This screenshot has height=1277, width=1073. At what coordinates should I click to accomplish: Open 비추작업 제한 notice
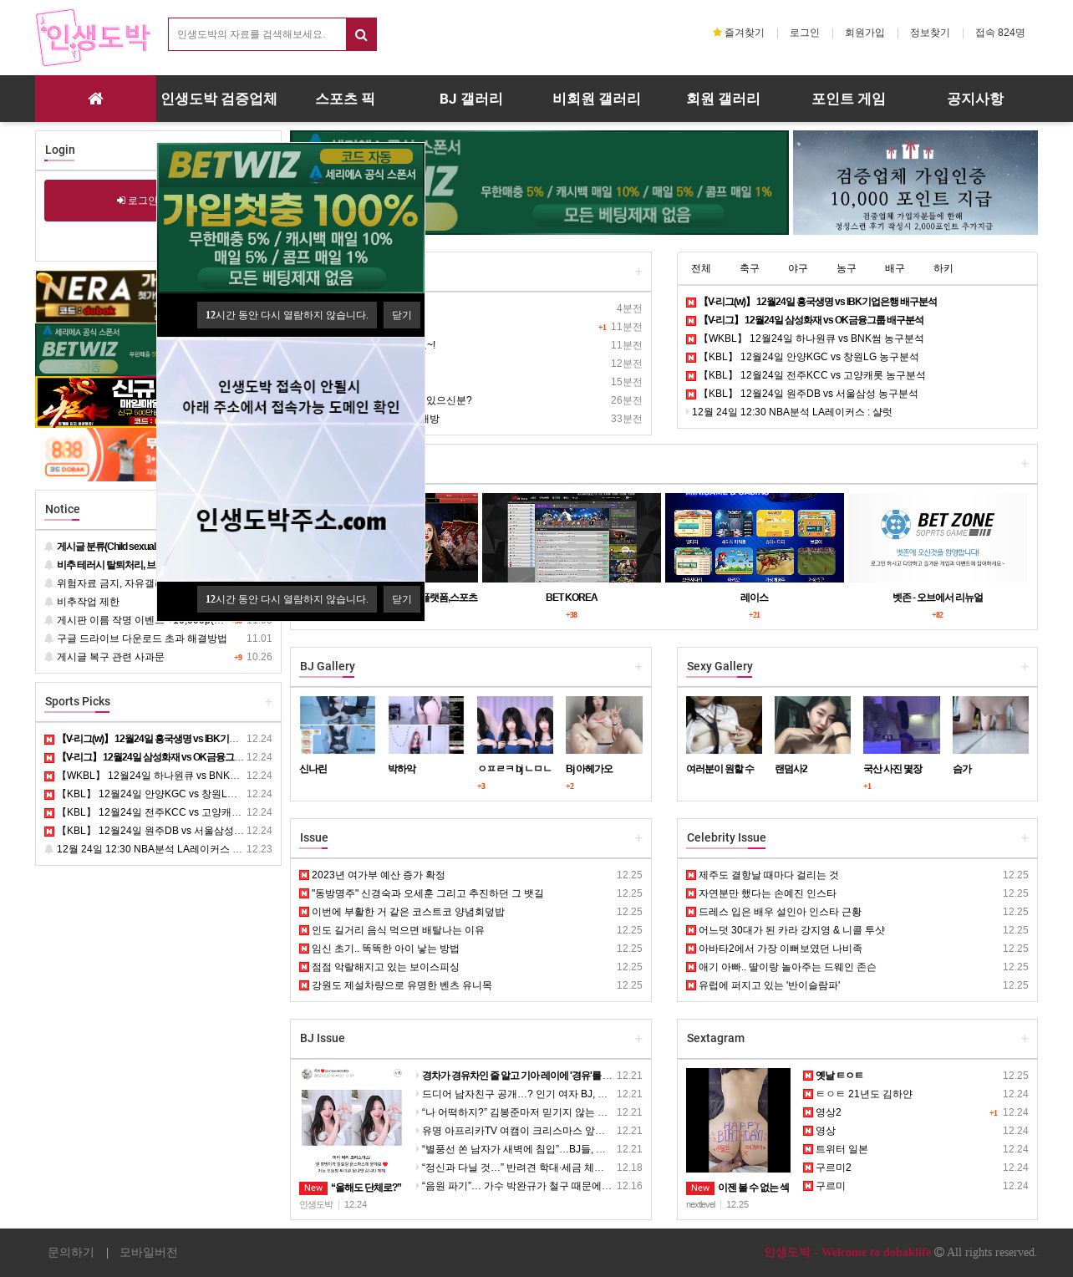[88, 602]
